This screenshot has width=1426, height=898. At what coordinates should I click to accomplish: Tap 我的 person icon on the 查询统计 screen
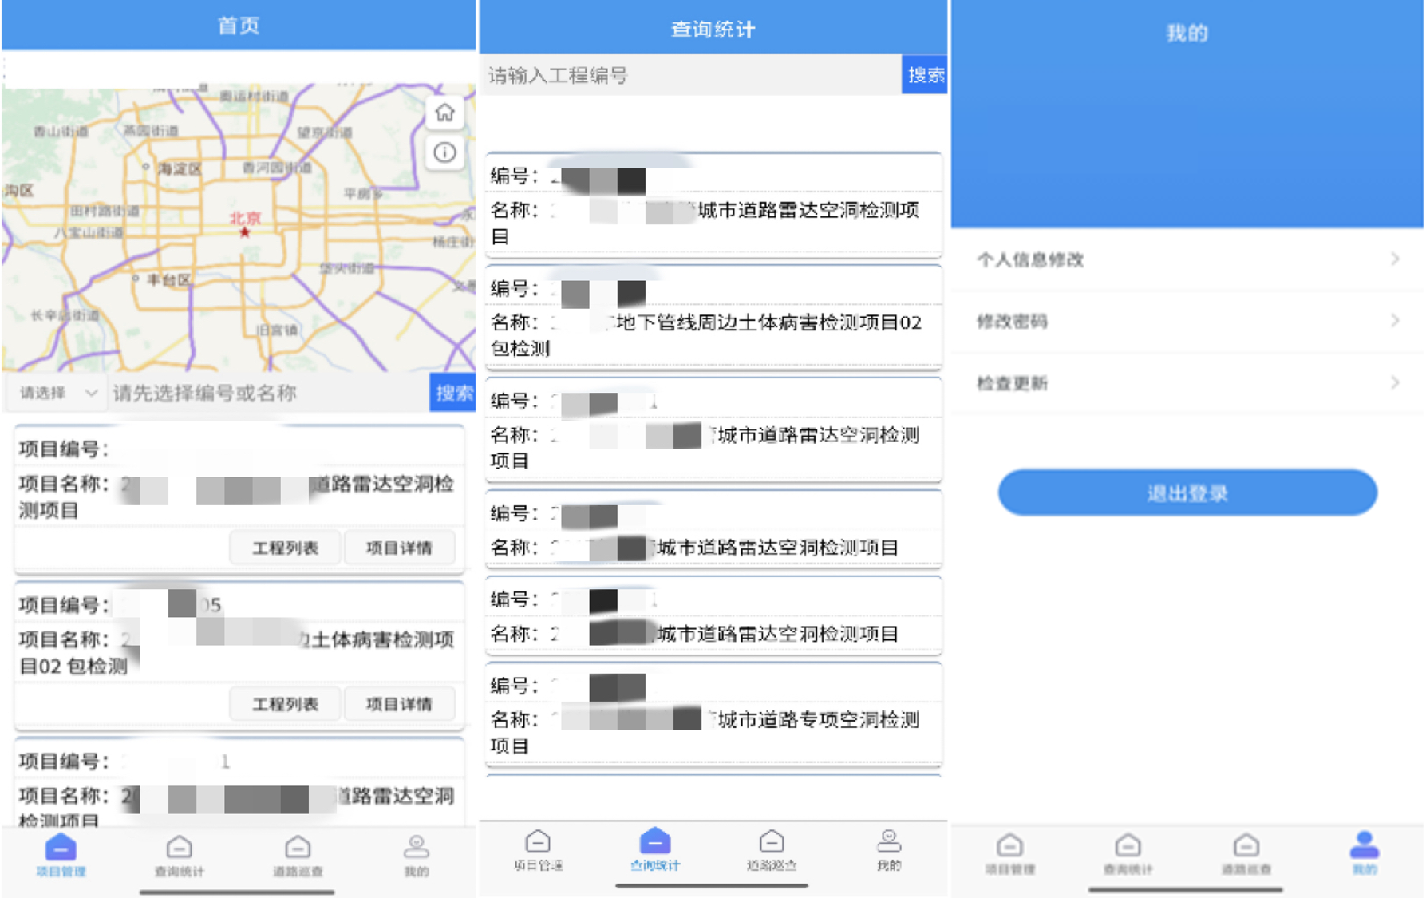click(x=888, y=842)
